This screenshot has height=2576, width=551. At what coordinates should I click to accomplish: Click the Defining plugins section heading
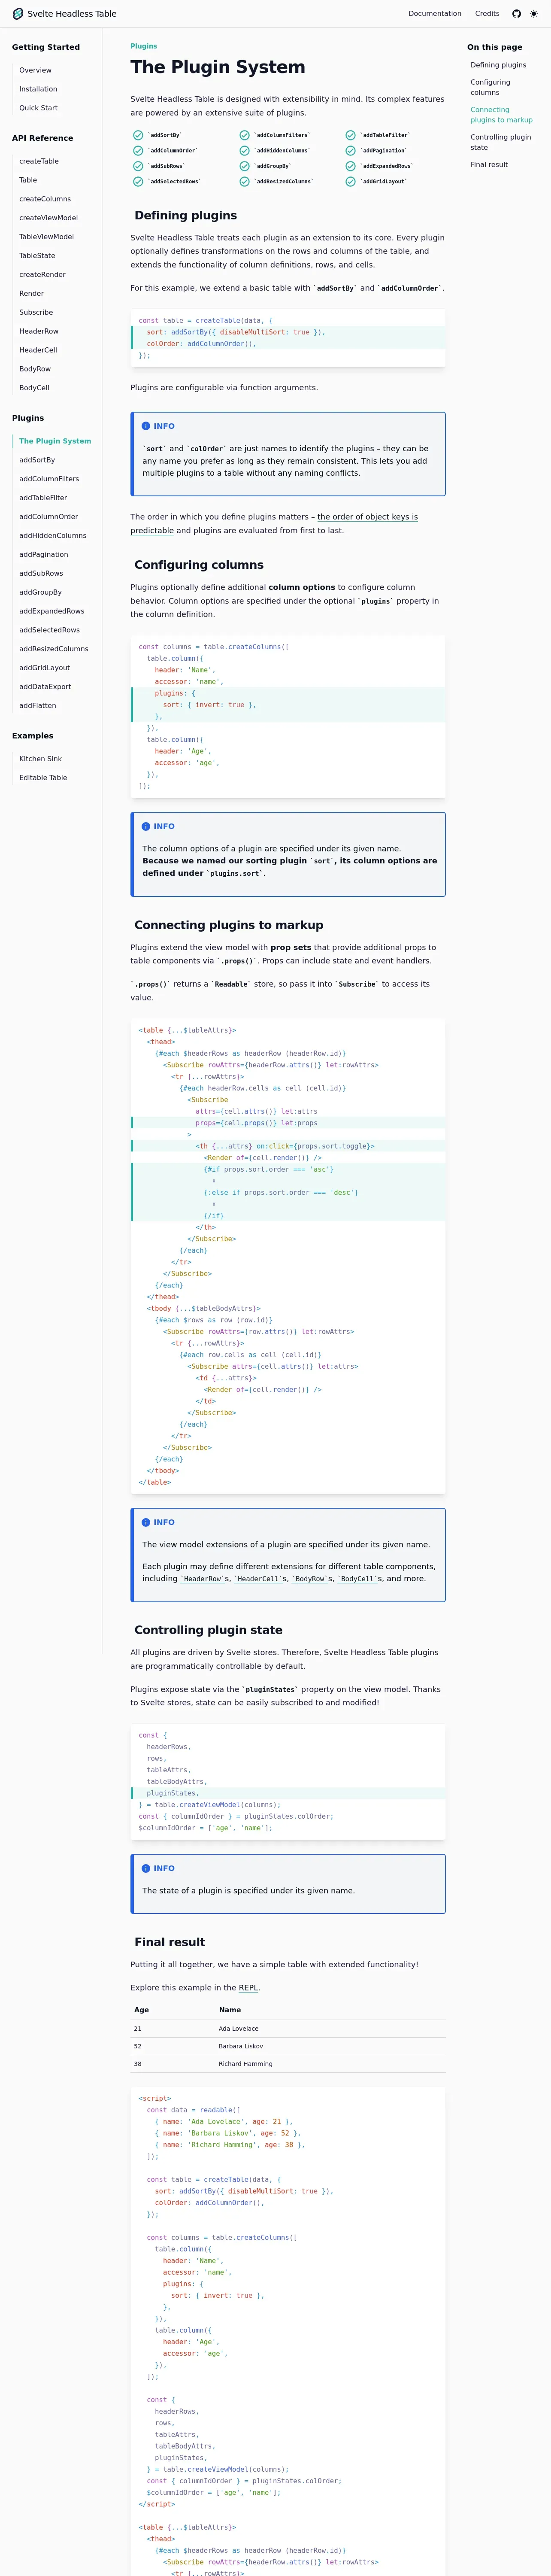pos(186,215)
